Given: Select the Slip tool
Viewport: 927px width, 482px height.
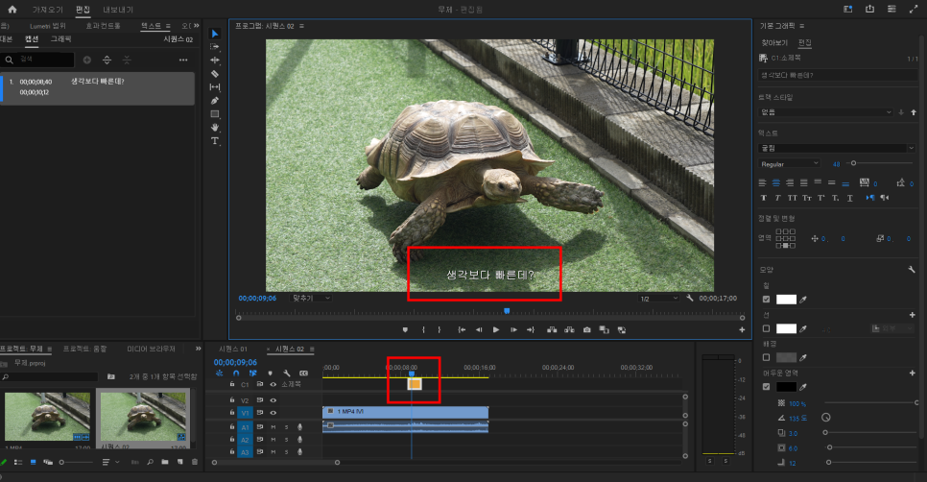Looking at the screenshot, I should click(x=215, y=87).
